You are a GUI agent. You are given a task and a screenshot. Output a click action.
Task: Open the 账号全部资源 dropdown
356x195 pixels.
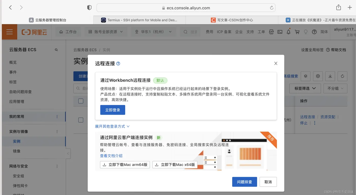click(106, 32)
